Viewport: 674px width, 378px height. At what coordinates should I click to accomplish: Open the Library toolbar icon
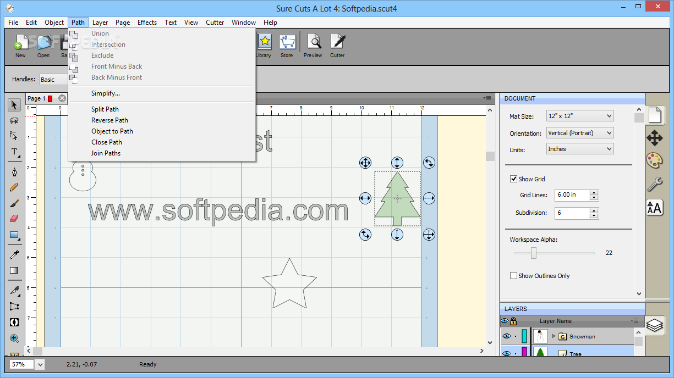264,46
